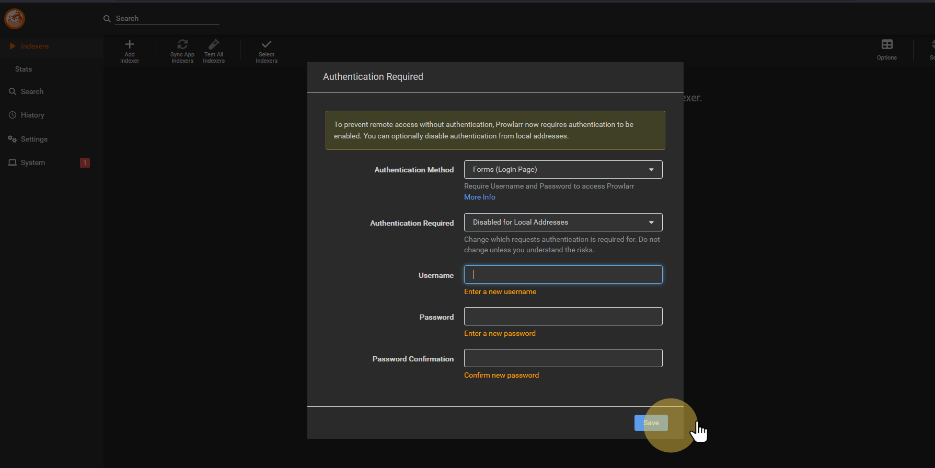This screenshot has height=468, width=935.
Task: Click the System red notification badge
Action: pos(85,163)
